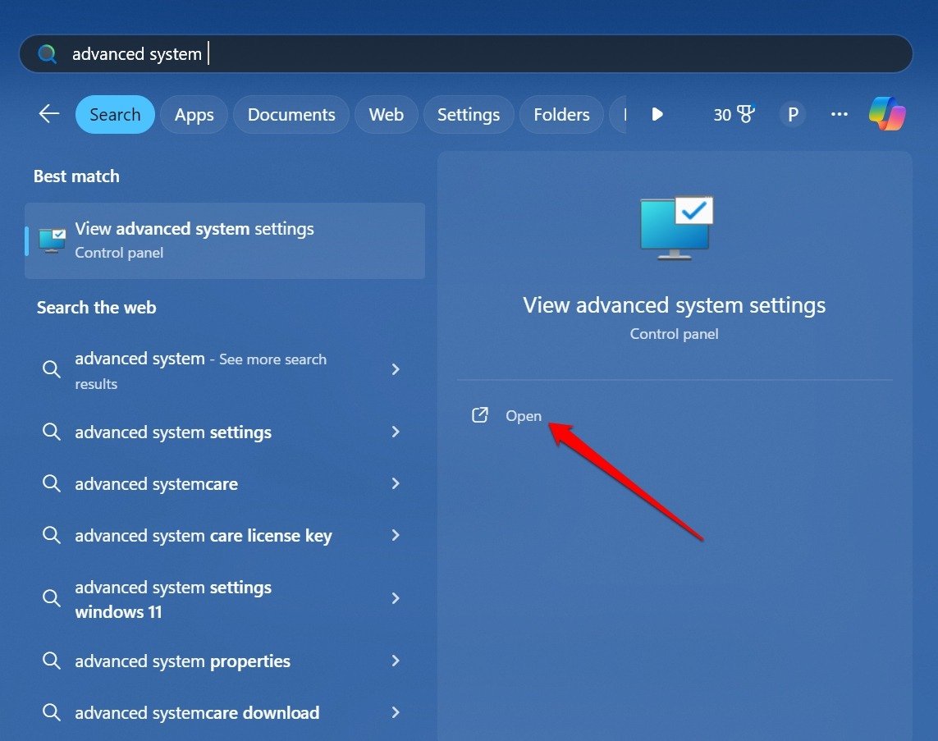Screen dimensions: 938x741
Task: Expand chevron for 'advanced system care license key'
Action: [396, 535]
